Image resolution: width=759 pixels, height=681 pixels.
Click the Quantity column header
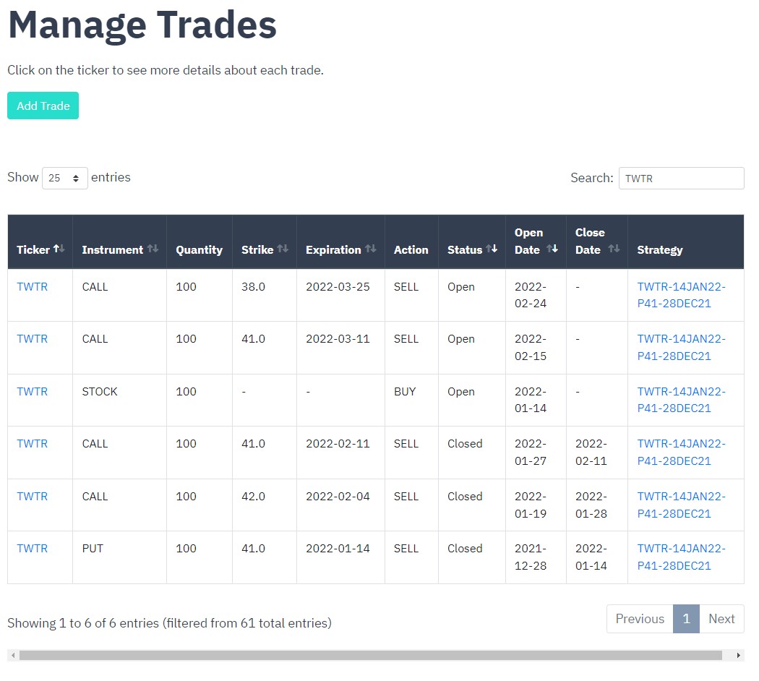(200, 242)
